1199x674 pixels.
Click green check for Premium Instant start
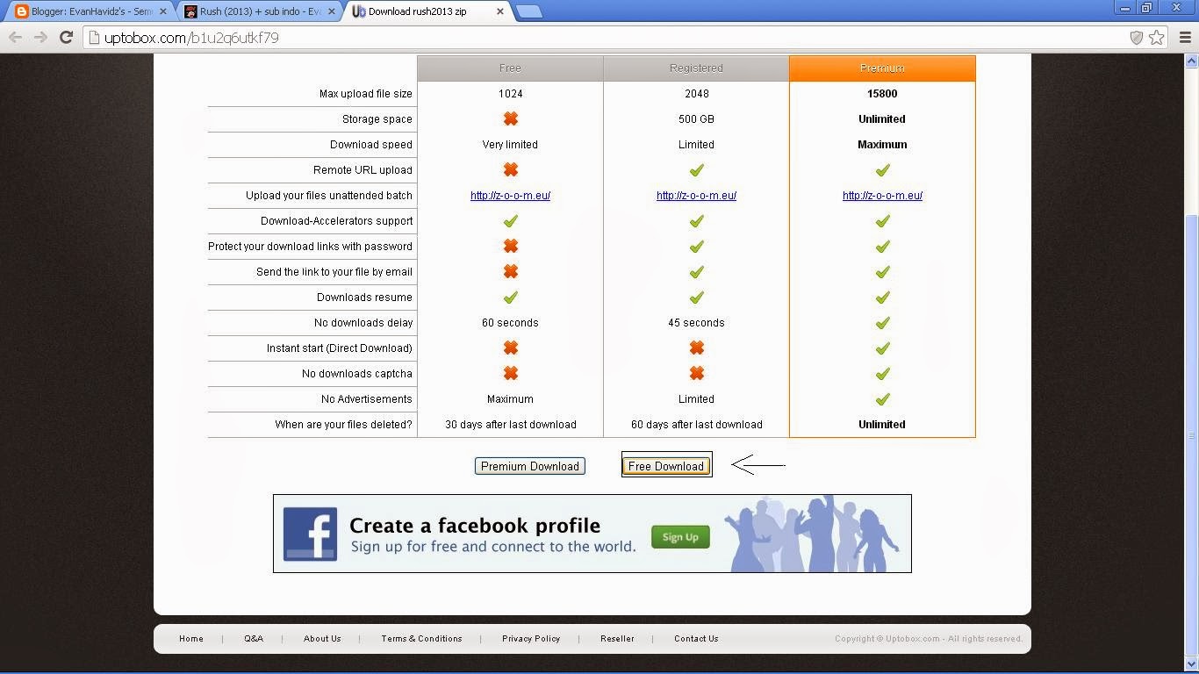[882, 348]
